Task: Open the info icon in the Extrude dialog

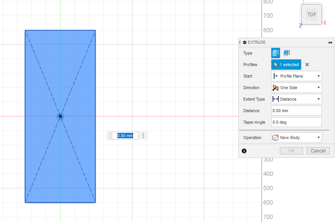Action: pyautogui.click(x=244, y=151)
